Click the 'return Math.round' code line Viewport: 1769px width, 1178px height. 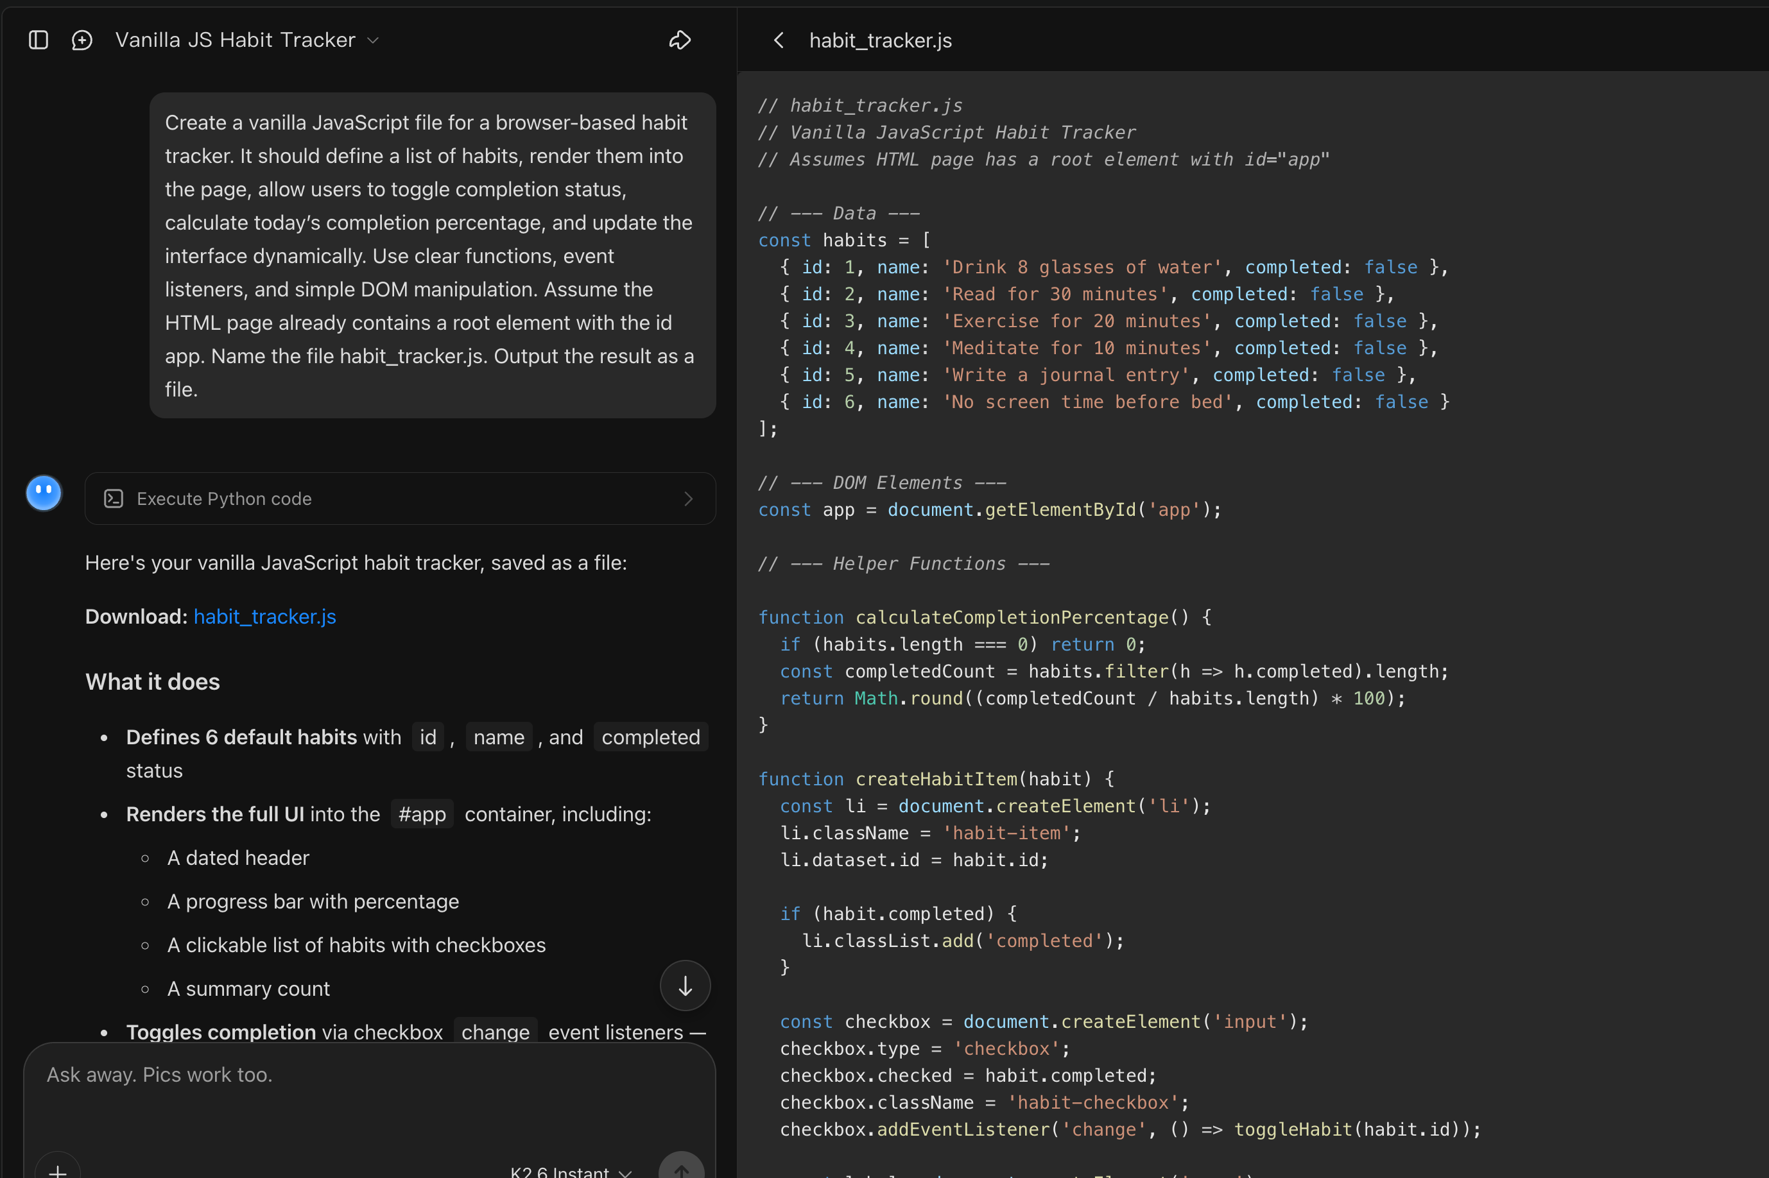[x=1092, y=698]
